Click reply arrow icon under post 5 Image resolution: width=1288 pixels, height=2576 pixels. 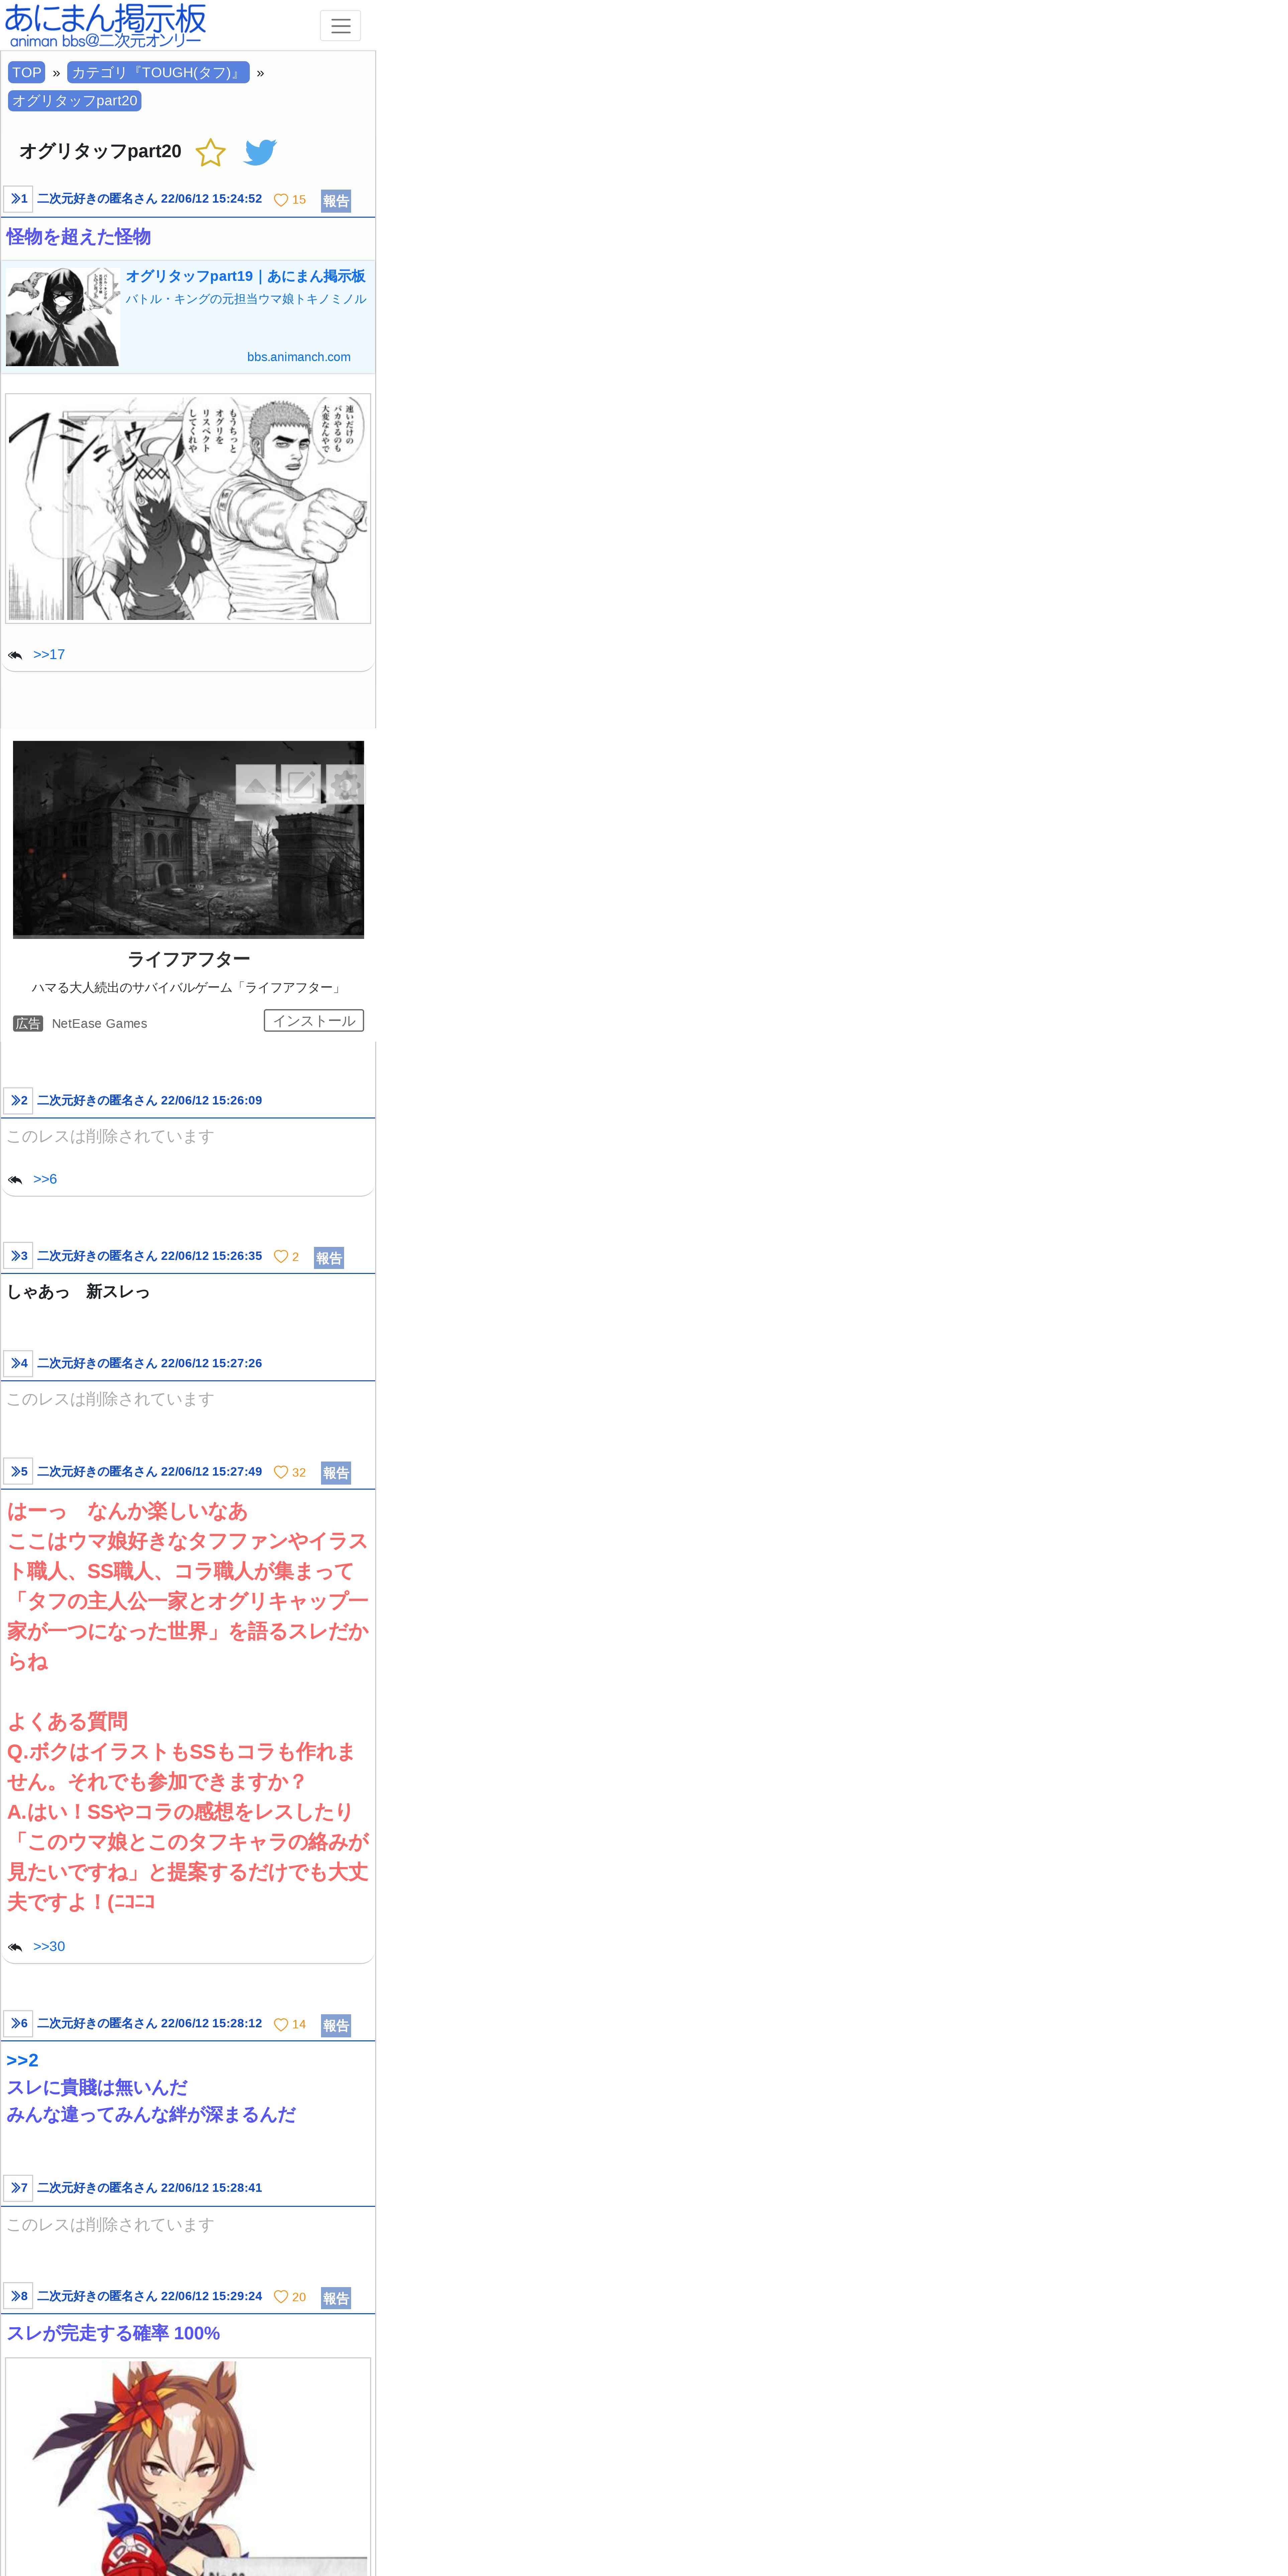pyautogui.click(x=15, y=1947)
